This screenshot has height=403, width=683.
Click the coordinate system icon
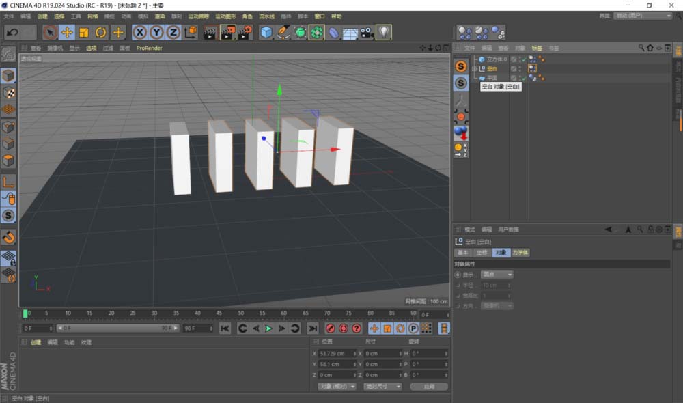coord(191,32)
